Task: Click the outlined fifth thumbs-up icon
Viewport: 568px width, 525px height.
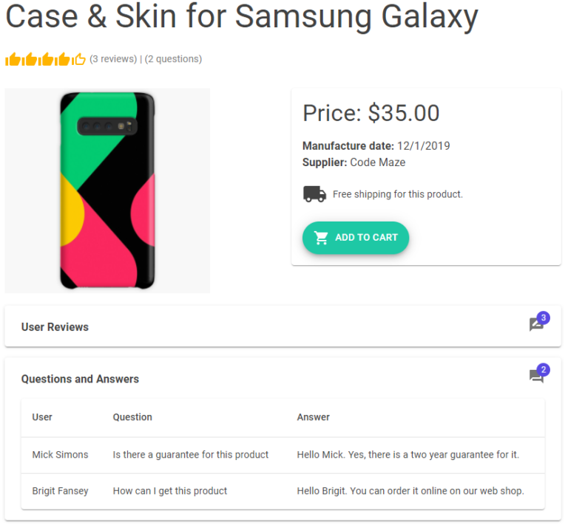Action: pyautogui.click(x=79, y=59)
